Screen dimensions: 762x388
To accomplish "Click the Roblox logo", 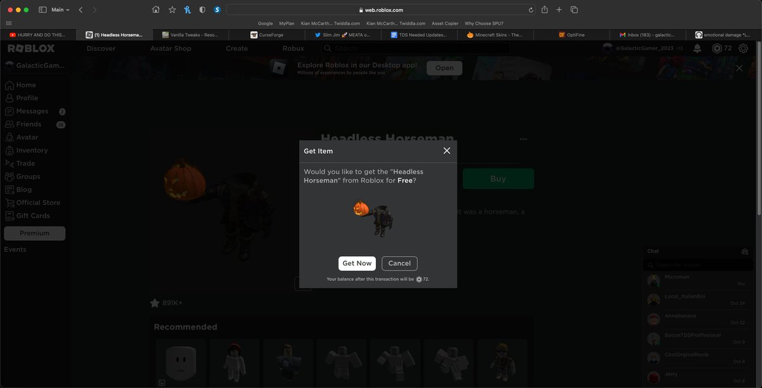I will tap(31, 48).
